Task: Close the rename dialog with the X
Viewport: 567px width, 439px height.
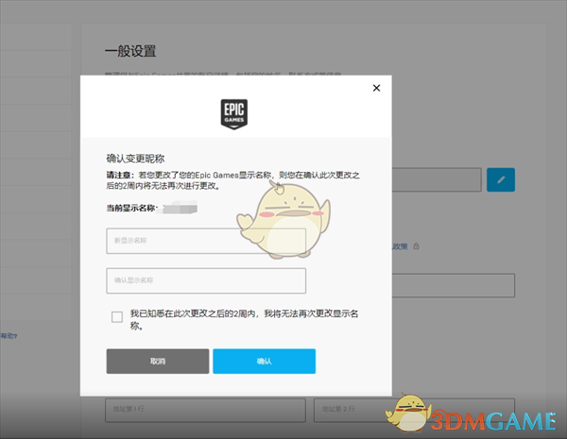Action: [376, 88]
